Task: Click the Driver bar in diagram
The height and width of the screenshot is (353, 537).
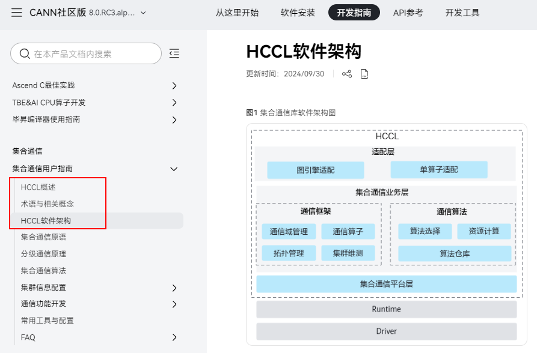Action: click(386, 331)
